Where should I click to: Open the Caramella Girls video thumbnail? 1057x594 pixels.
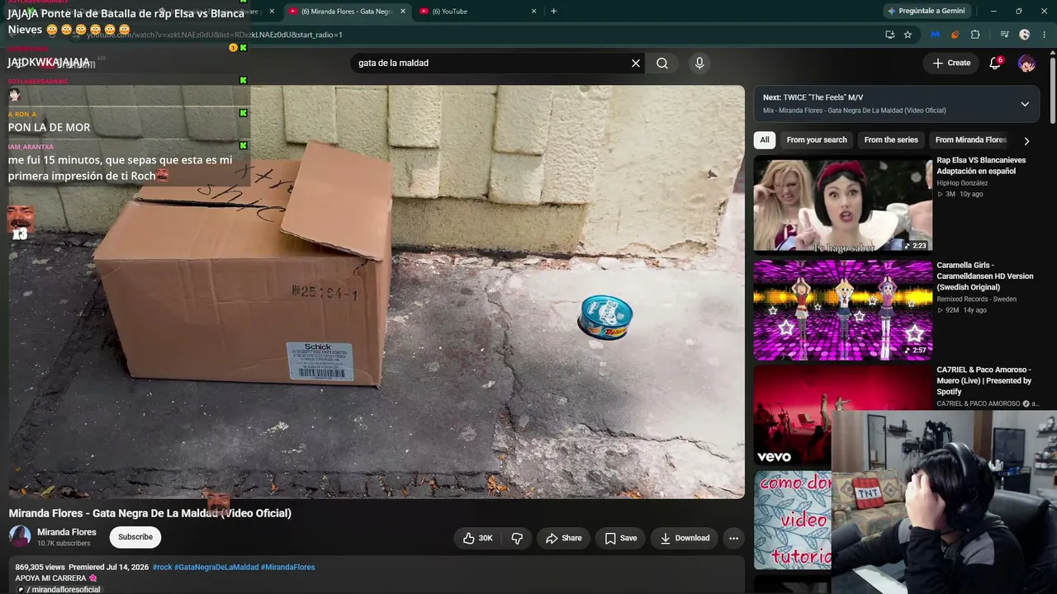pos(843,310)
